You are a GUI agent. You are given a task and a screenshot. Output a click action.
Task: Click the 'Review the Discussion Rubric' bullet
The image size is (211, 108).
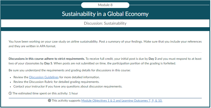[56, 82]
